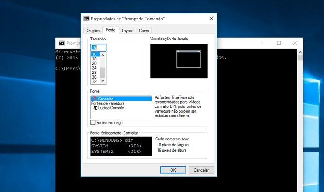The width and height of the screenshot is (324, 192).
Task: Open the Cores tab
Action: click(144, 31)
